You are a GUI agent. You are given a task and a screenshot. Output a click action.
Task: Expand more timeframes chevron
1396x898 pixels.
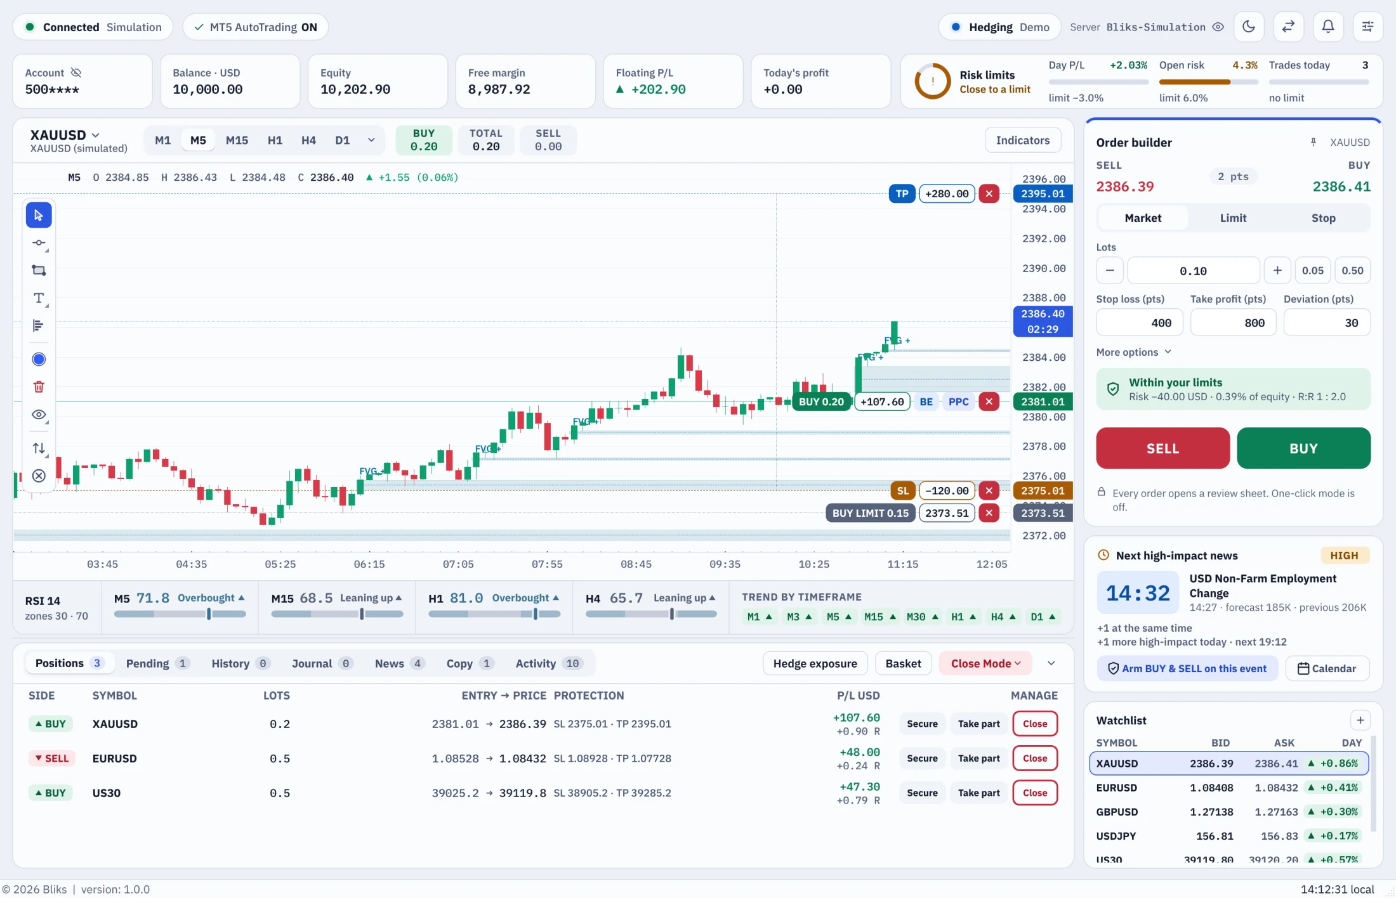pos(371,141)
